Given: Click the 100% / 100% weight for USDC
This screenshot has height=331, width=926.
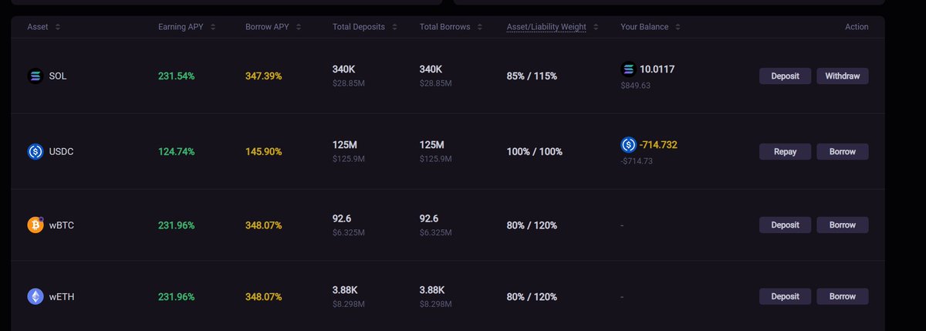Looking at the screenshot, I should tap(535, 152).
